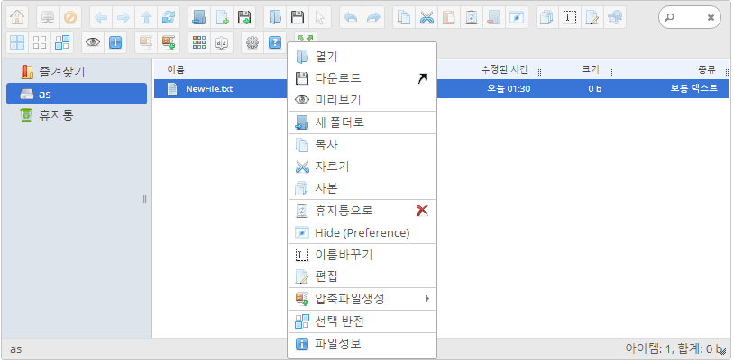Click the new folder toolbar icon
The height and width of the screenshot is (362, 734).
pyautogui.click(x=199, y=18)
